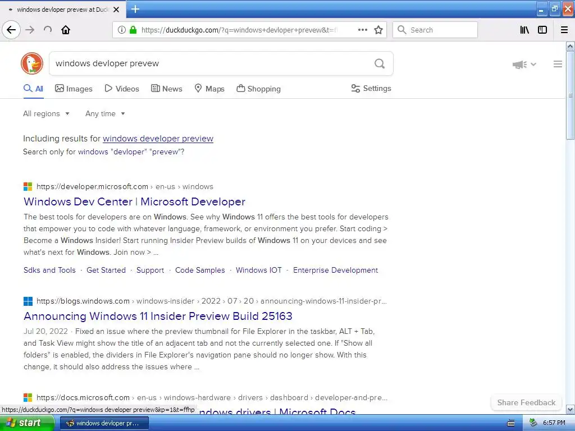
Task: Select the All results tab
Action: (33, 89)
